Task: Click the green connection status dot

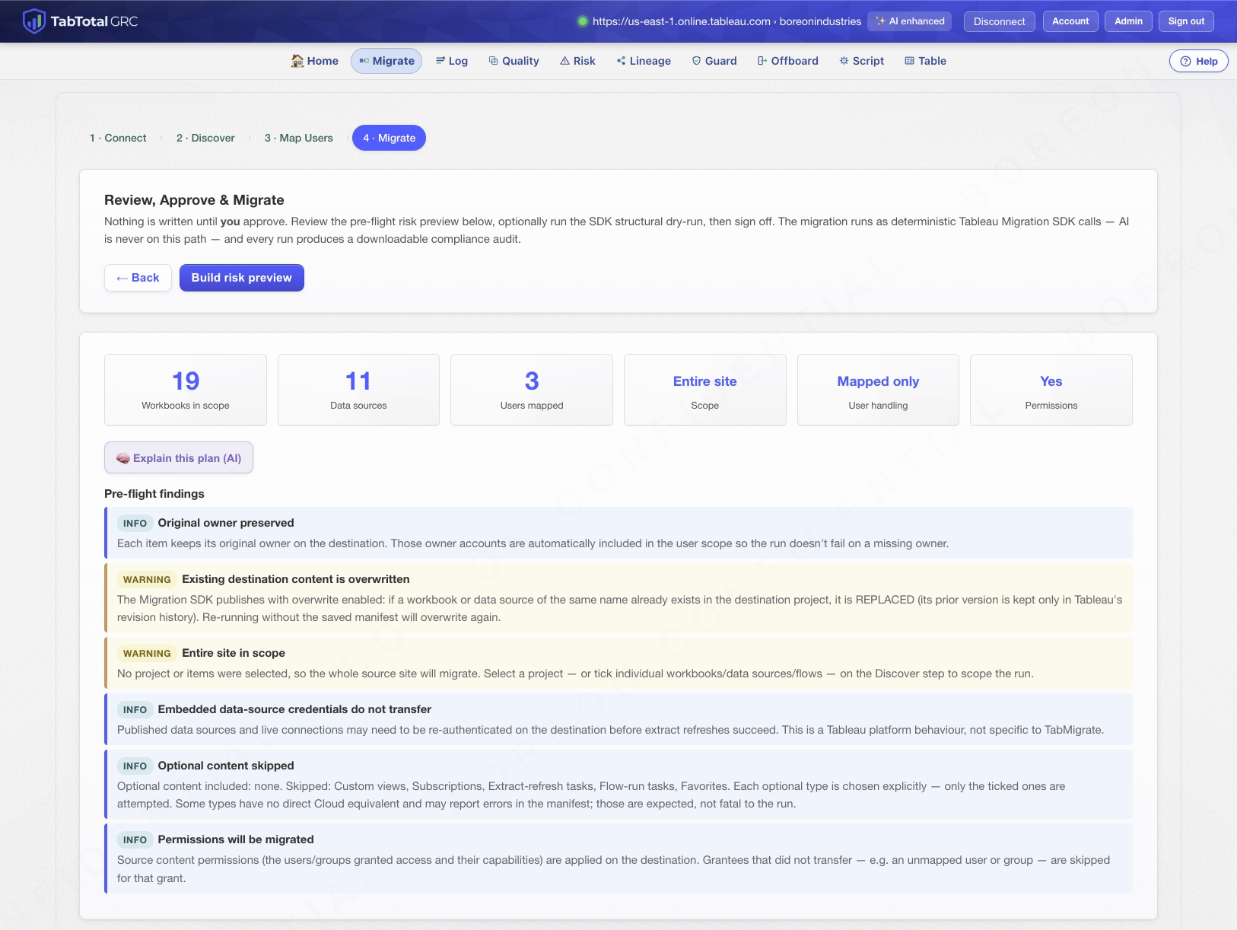Action: tap(583, 21)
